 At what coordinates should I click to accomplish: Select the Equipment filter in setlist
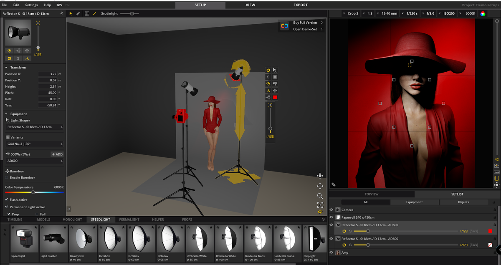point(415,202)
